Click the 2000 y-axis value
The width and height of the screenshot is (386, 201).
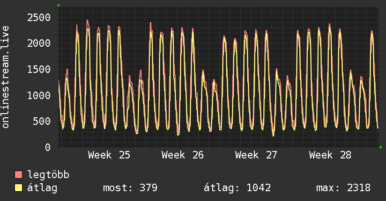39,43
